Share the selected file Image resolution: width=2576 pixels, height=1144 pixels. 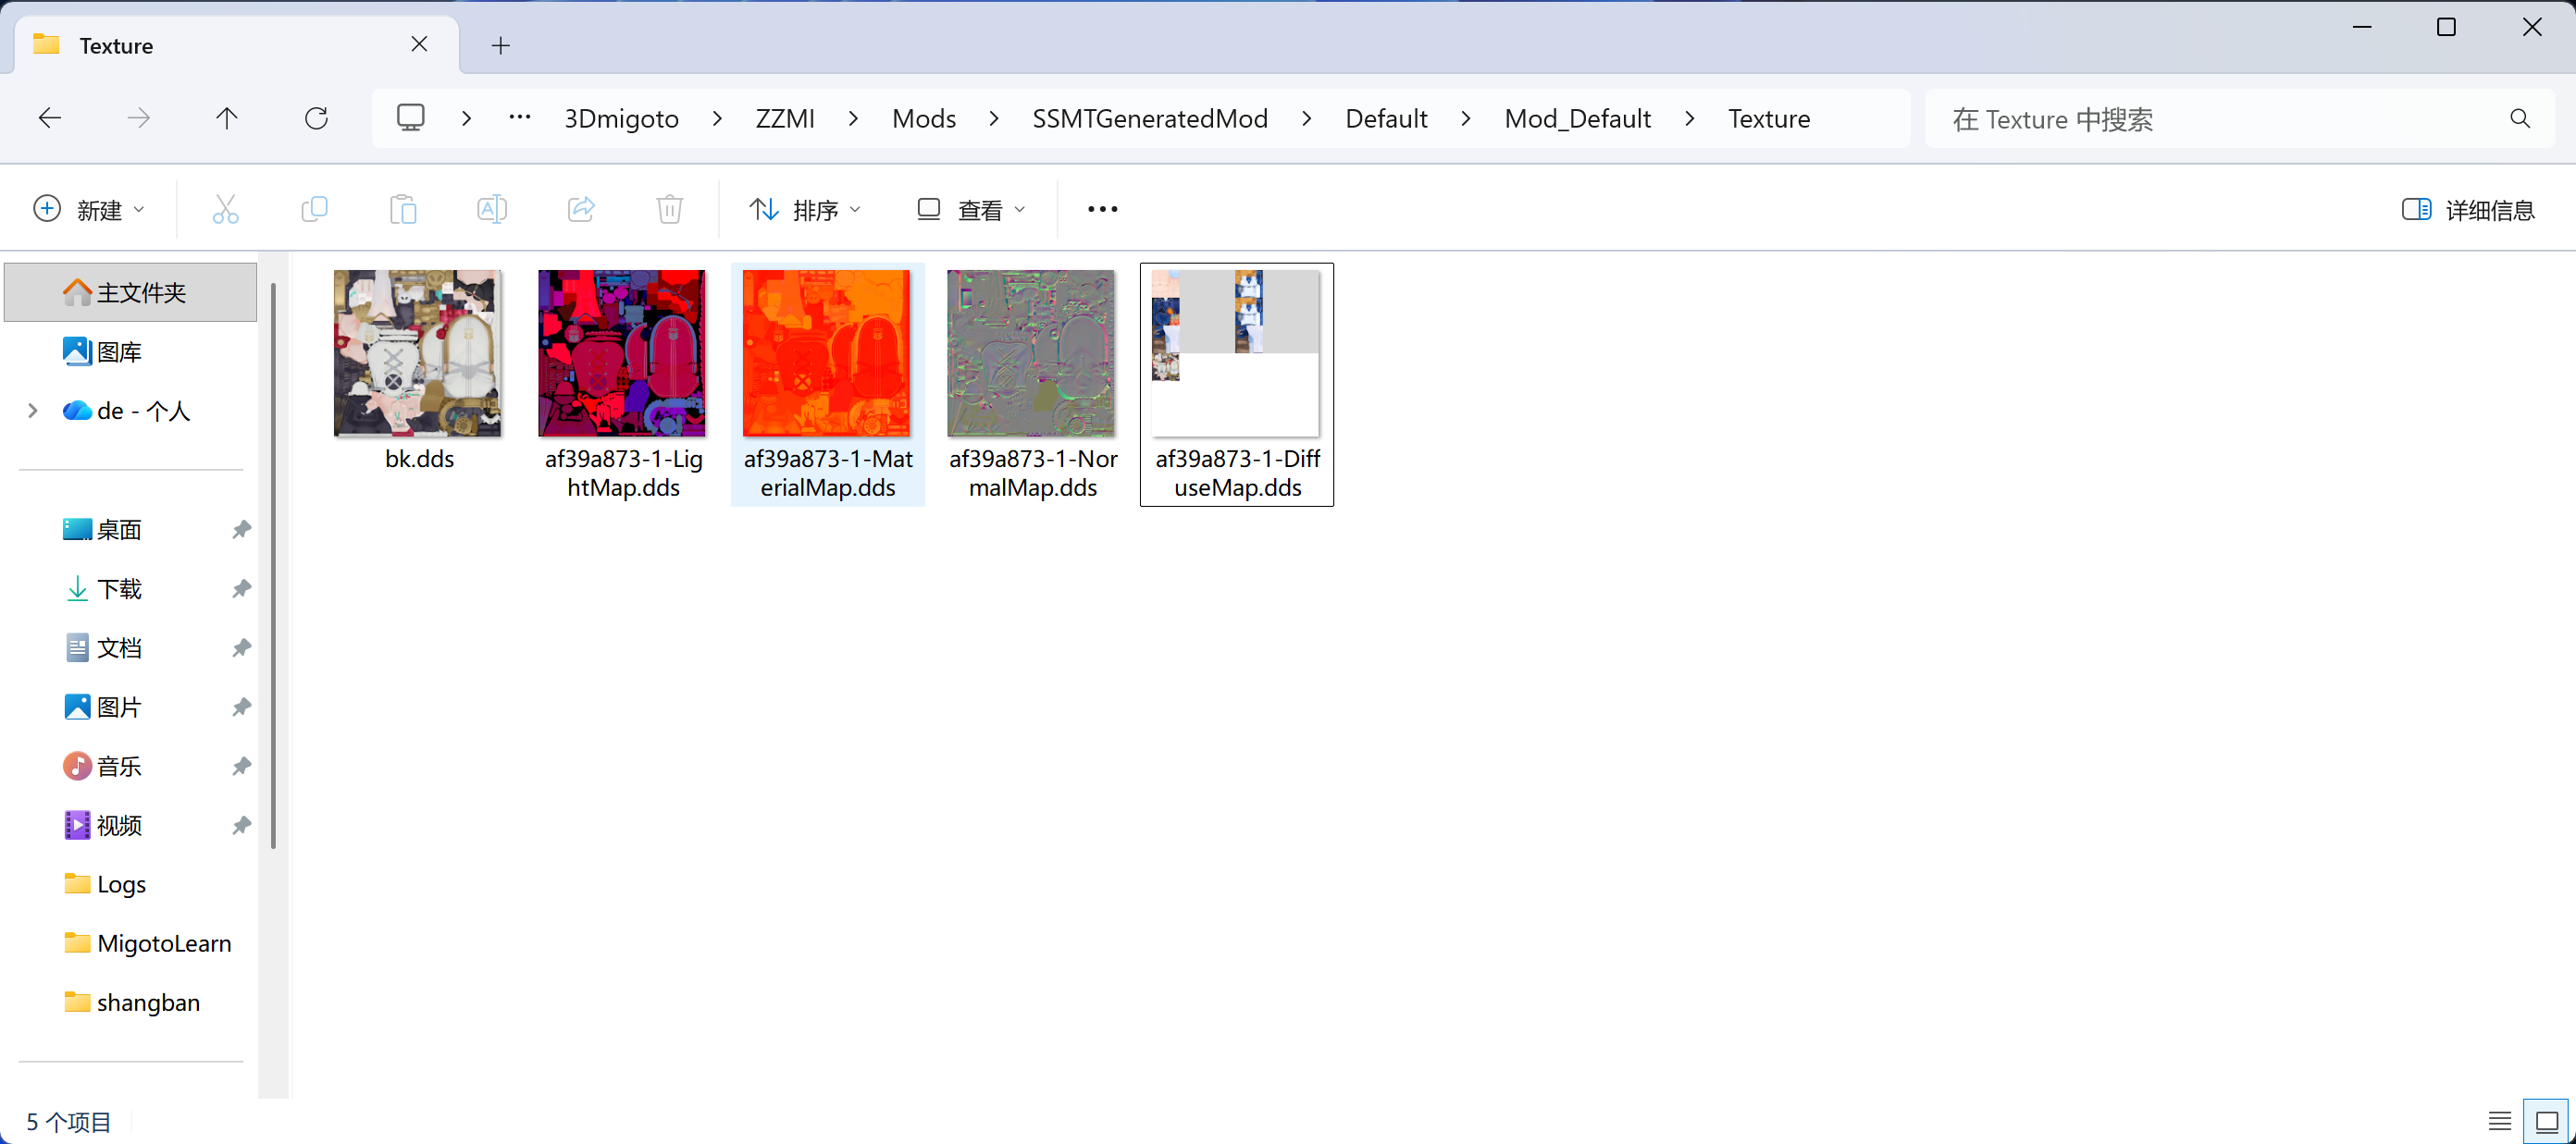[580, 209]
